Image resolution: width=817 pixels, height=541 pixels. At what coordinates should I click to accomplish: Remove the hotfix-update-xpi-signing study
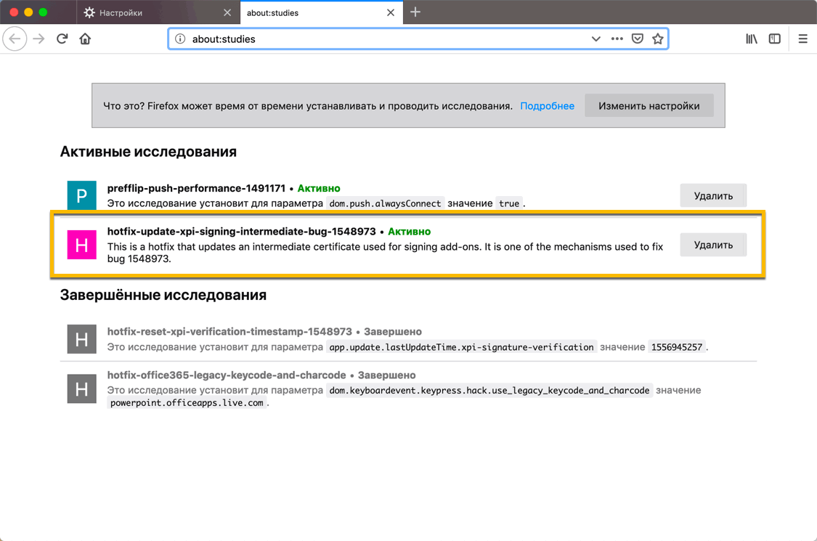(x=712, y=245)
